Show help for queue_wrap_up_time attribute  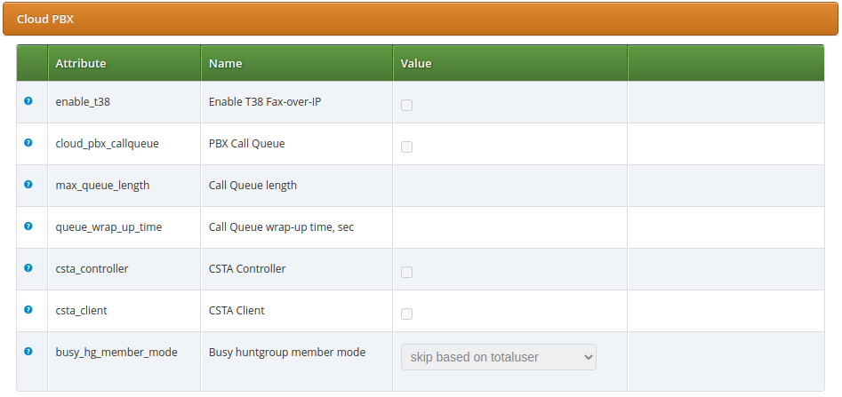point(28,226)
